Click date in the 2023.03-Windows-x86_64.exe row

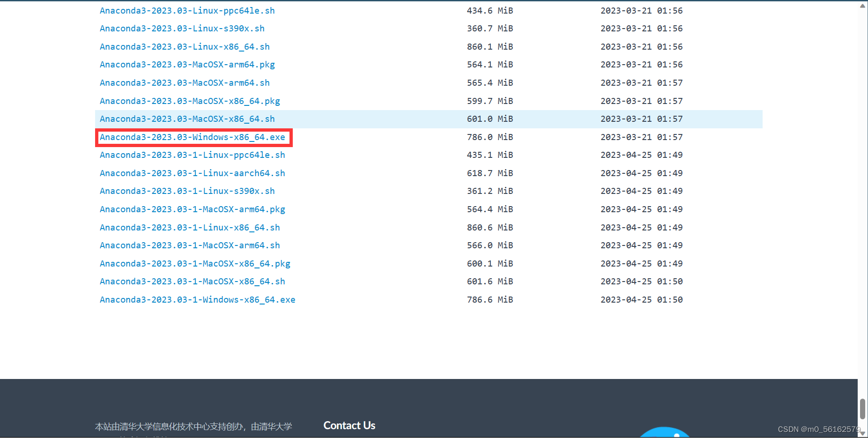coord(642,137)
